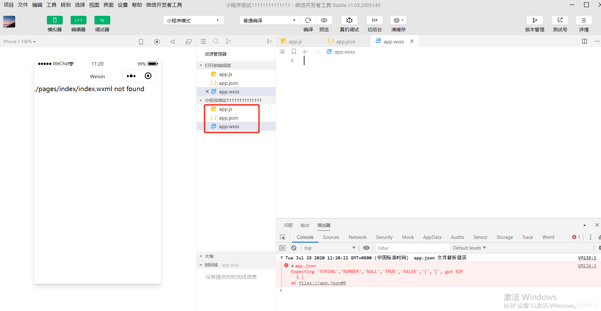The image size is (601, 311).
Task: Expand the 大纲 outline section
Action: click(236, 256)
